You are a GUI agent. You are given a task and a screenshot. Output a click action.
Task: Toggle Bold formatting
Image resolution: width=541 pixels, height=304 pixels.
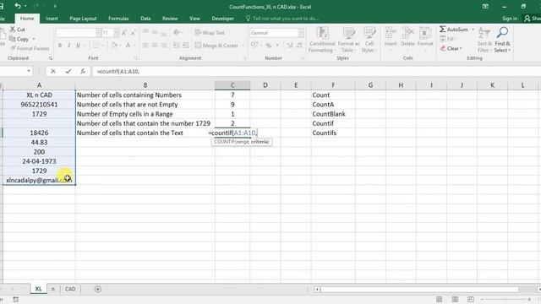[60, 45]
